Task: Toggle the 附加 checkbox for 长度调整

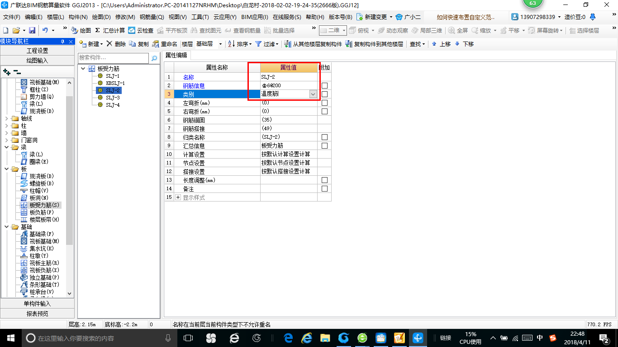Action: (324, 180)
